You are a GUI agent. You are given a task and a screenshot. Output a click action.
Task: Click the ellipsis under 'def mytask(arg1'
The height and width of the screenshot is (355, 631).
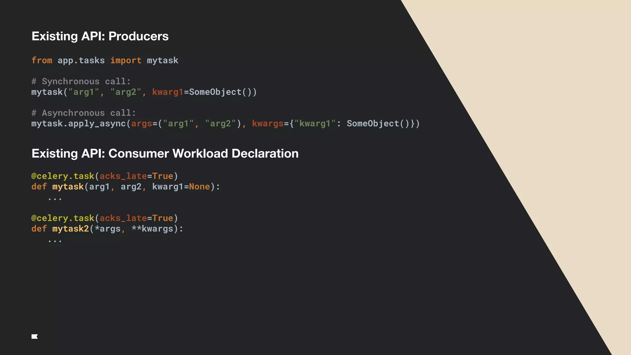point(55,199)
